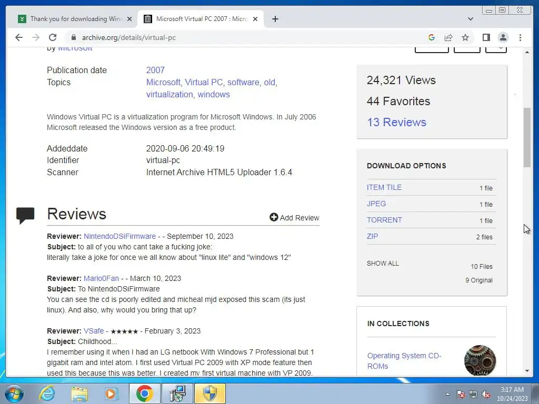Open the Chrome side panel

coord(486,37)
